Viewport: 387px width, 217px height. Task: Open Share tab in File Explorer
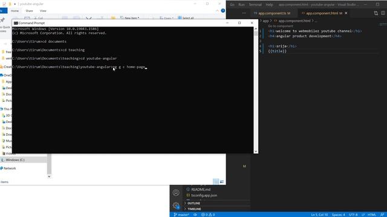(29, 11)
